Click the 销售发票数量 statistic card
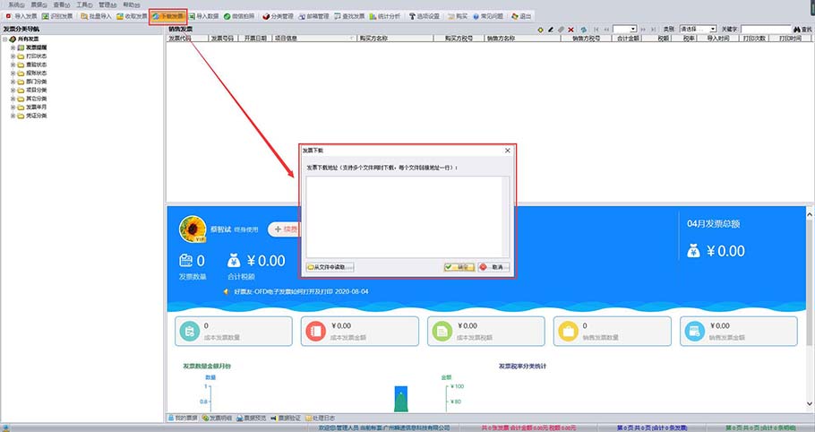Viewport: 815px width, 432px height. click(613, 331)
